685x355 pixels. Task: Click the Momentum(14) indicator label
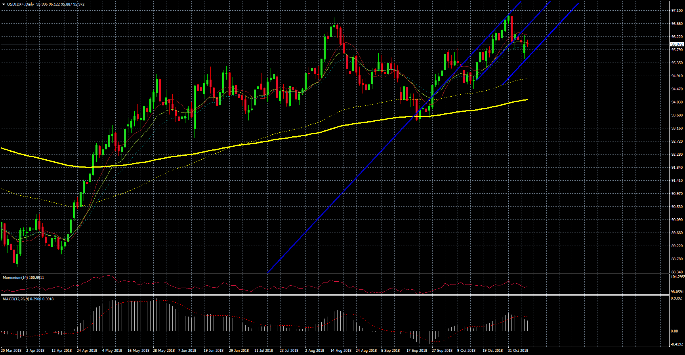(23, 278)
